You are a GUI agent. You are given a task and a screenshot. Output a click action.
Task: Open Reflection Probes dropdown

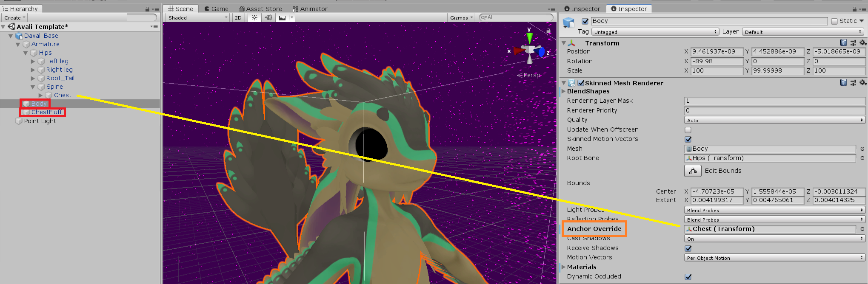(x=774, y=219)
